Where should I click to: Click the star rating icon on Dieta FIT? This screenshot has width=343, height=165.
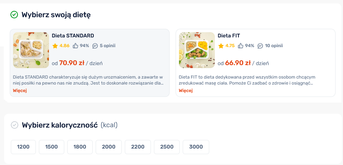click(221, 46)
